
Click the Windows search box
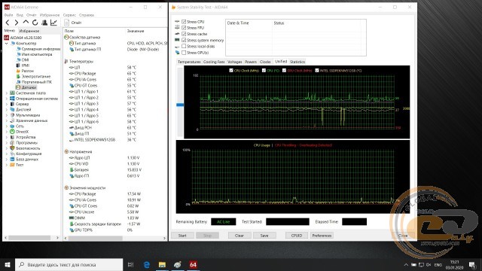69,264
